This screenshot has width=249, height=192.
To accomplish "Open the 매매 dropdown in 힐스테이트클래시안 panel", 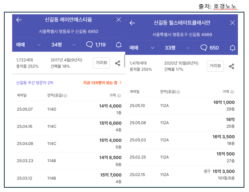I will pos(142,48).
